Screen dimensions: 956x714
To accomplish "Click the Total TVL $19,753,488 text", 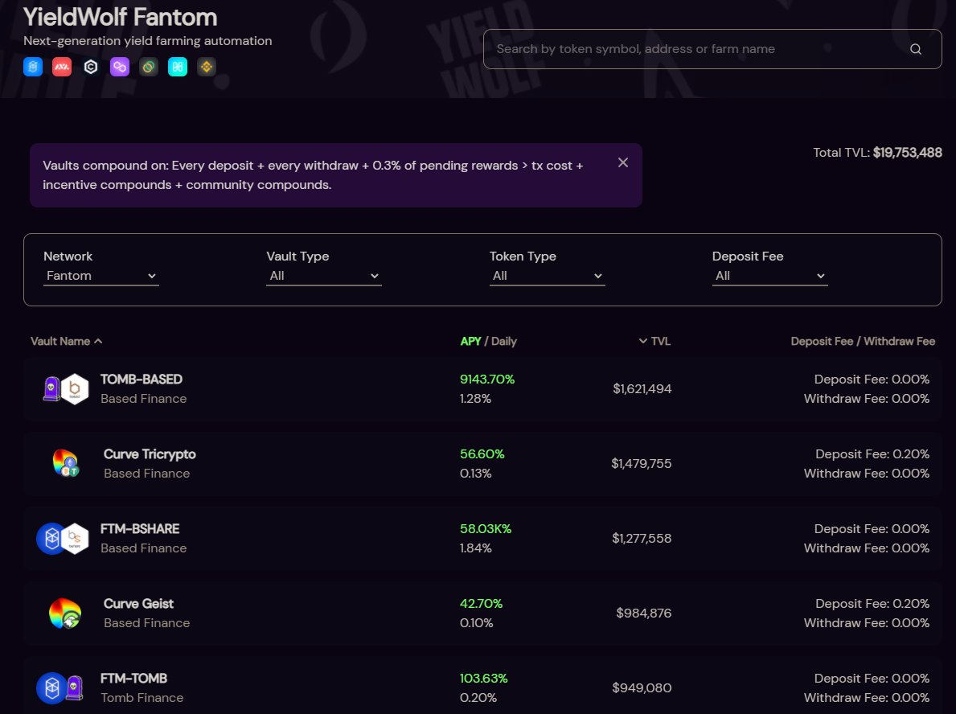I will 877,153.
